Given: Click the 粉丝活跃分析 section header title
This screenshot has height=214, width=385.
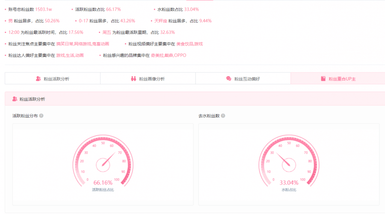Looking at the screenshot, I should [x=32, y=99].
